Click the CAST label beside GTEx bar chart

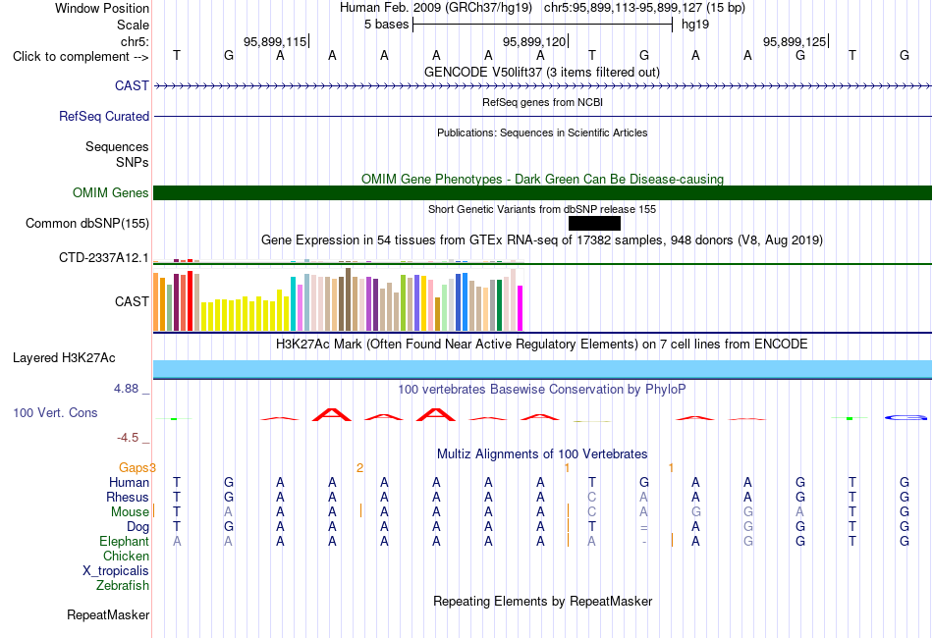(x=132, y=301)
